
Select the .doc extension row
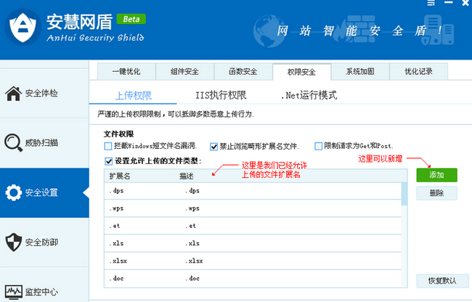point(253,279)
